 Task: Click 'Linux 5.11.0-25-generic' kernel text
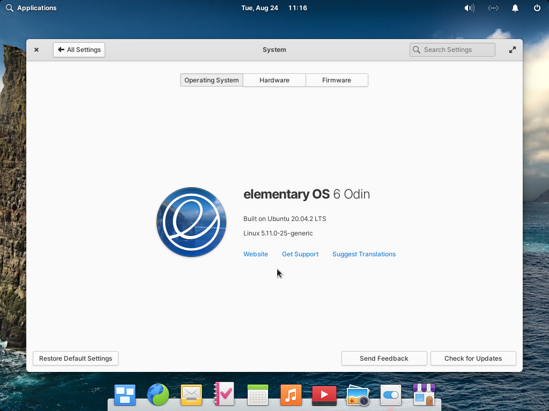(x=278, y=233)
